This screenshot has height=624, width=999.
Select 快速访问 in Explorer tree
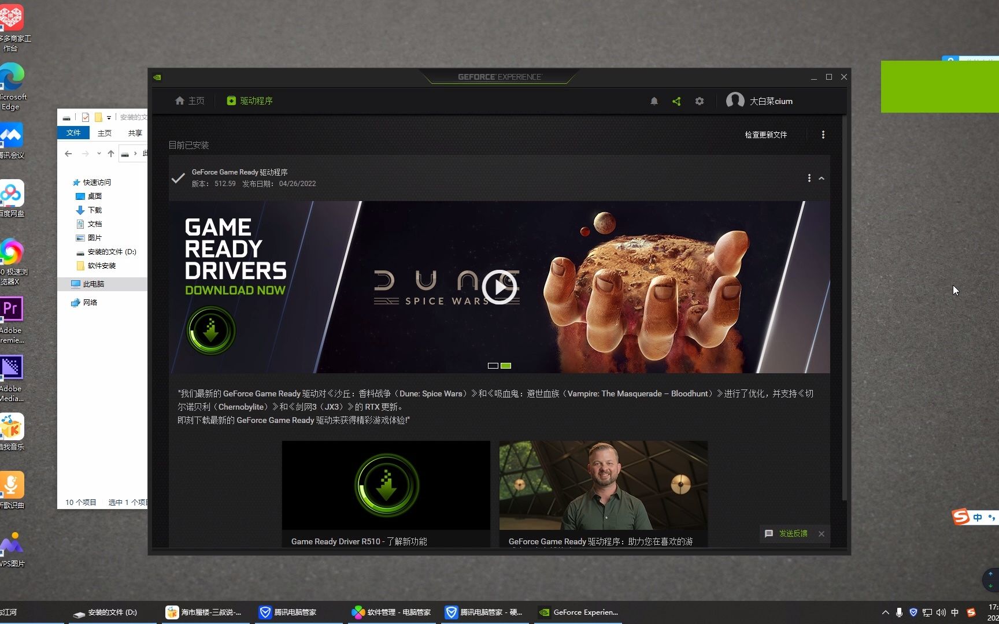point(91,182)
